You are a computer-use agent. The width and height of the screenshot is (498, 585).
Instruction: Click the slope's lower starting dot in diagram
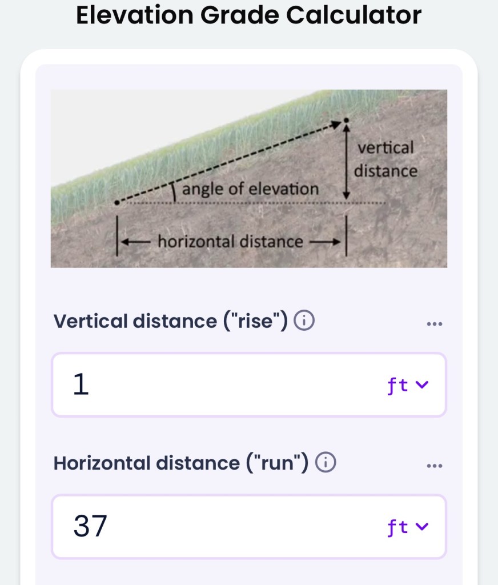coord(117,202)
